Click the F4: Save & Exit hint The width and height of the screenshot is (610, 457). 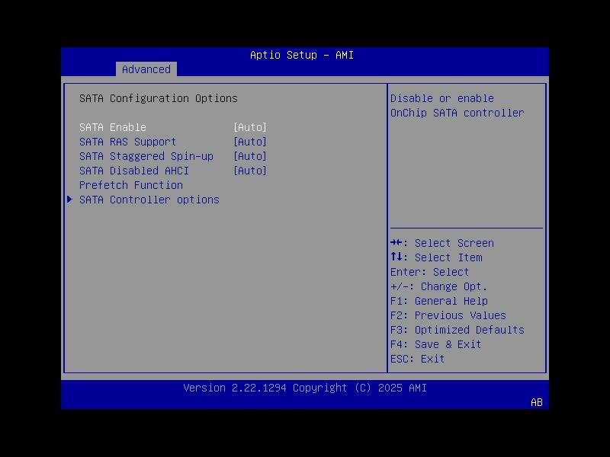coord(435,344)
